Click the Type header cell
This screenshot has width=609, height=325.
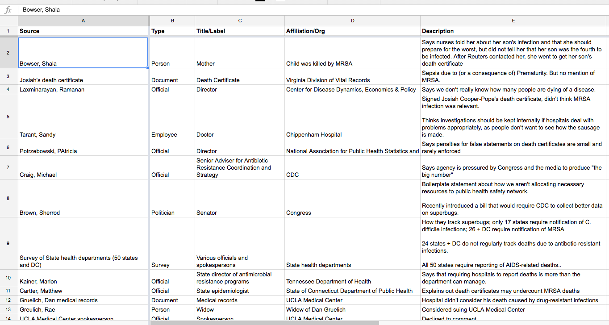pyautogui.click(x=172, y=31)
